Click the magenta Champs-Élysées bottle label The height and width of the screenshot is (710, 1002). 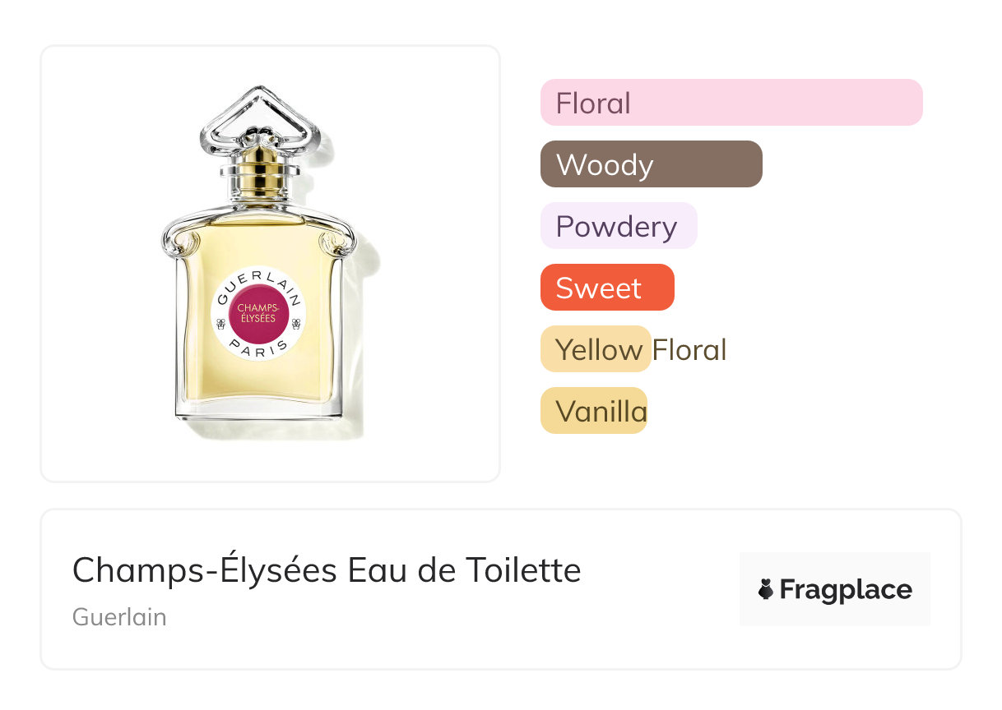pos(258,312)
